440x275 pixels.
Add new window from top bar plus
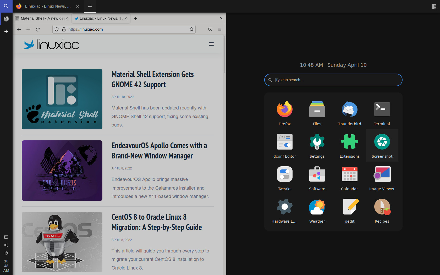[x=90, y=6]
